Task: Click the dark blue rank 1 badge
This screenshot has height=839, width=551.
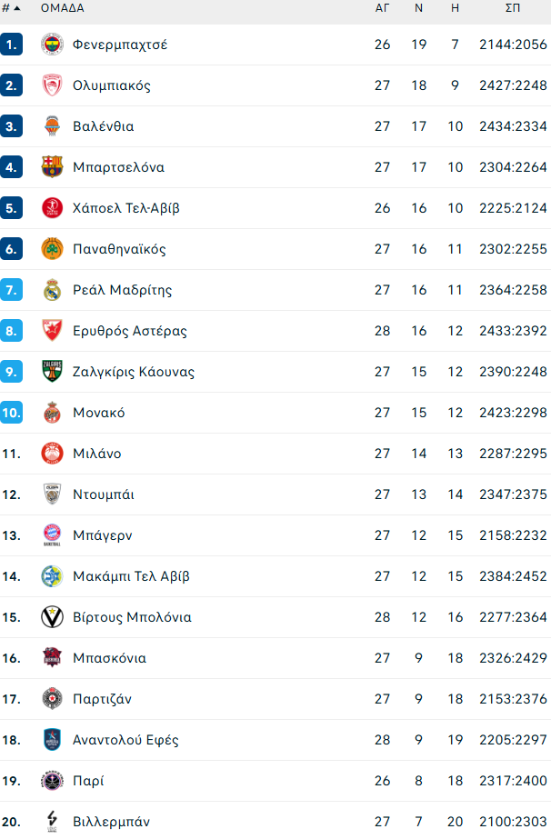Action: point(12,45)
